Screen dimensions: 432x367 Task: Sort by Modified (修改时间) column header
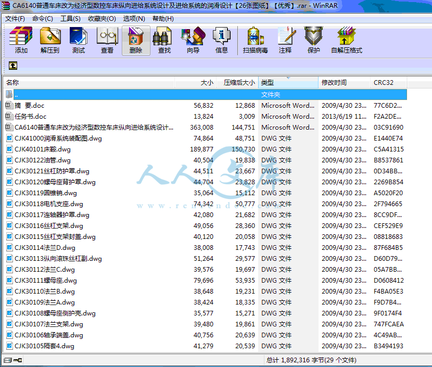tap(345, 82)
